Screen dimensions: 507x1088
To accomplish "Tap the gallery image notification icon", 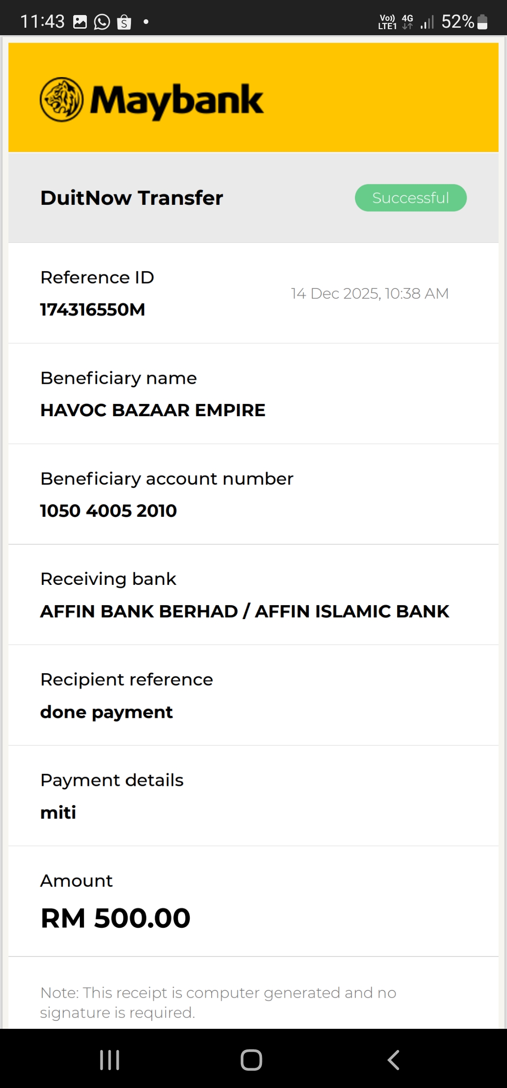I will tap(80, 22).
